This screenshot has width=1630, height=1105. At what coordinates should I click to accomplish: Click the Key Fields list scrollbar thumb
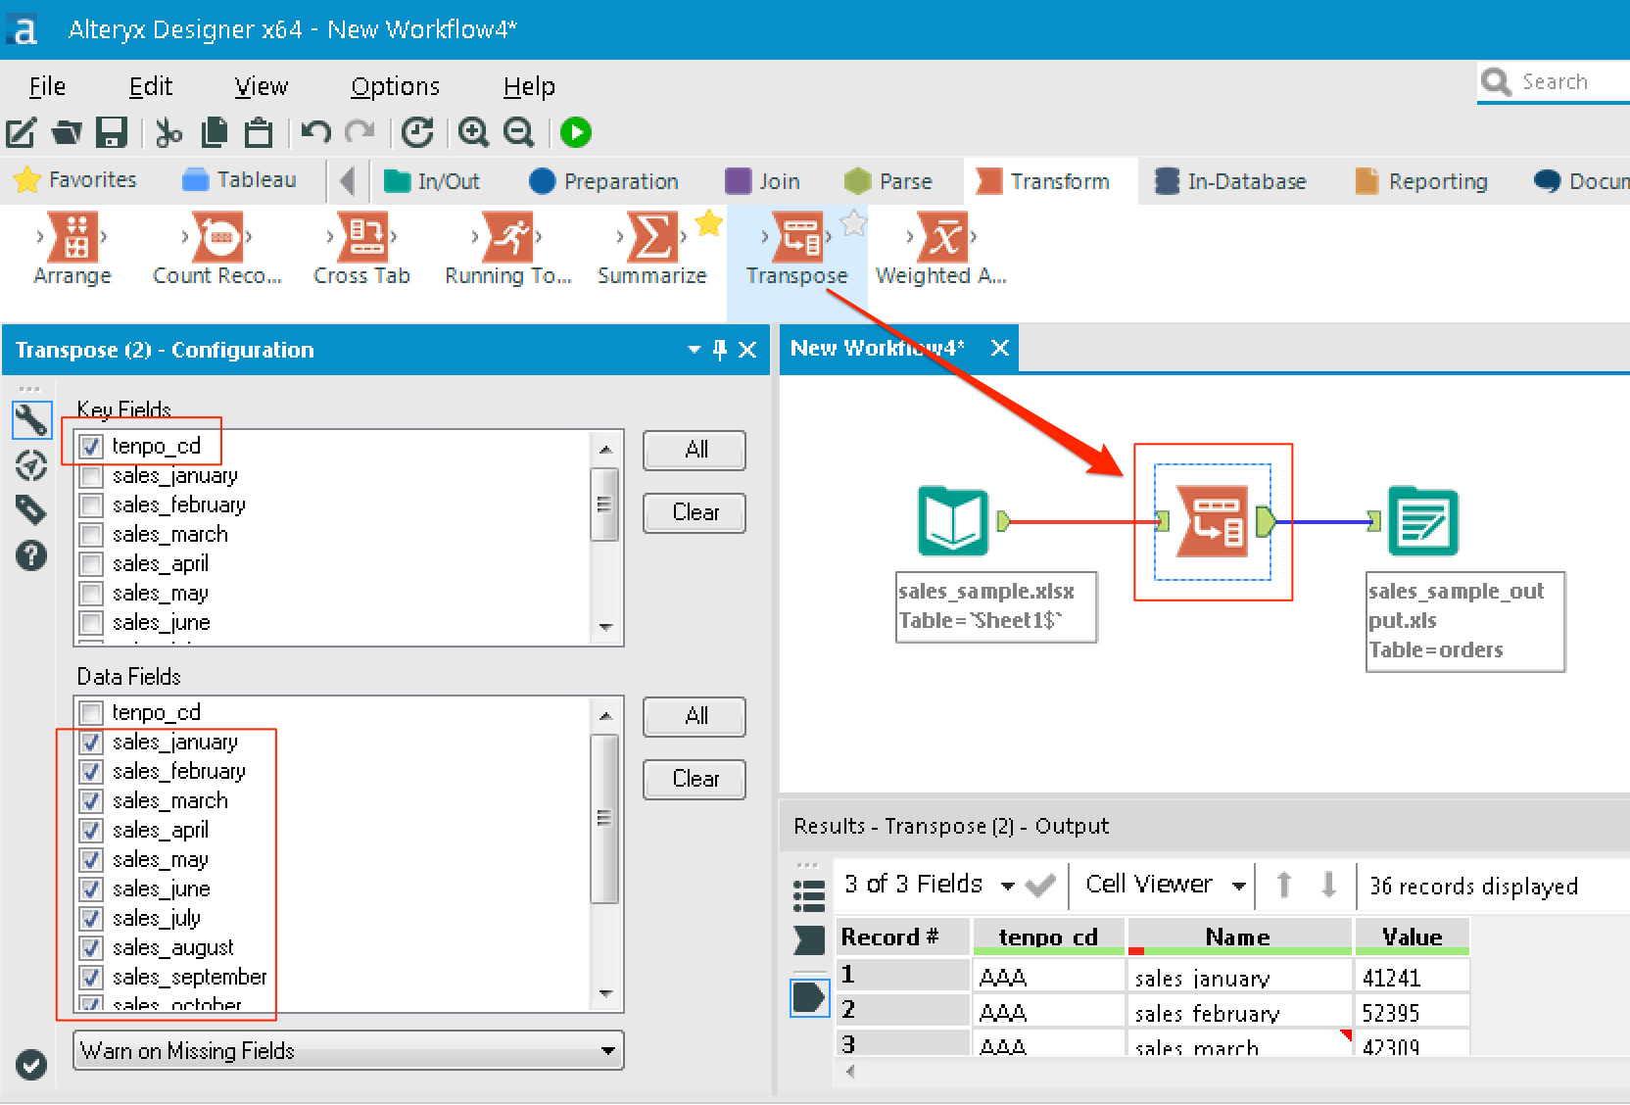pos(605,504)
